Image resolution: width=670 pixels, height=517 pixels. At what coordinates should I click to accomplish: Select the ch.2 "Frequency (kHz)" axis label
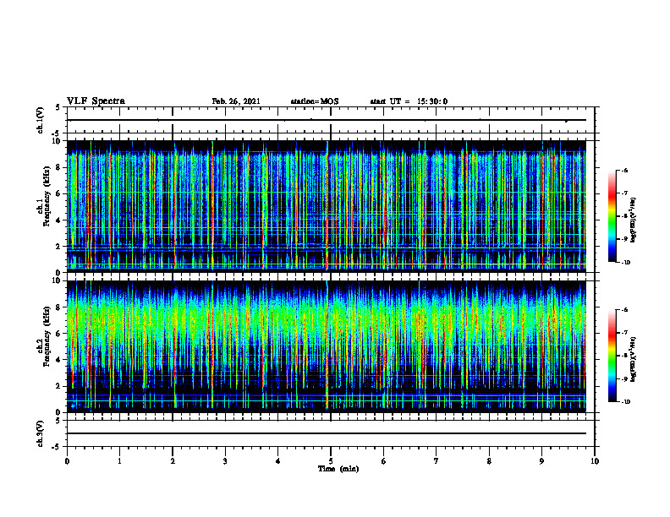pyautogui.click(x=47, y=336)
